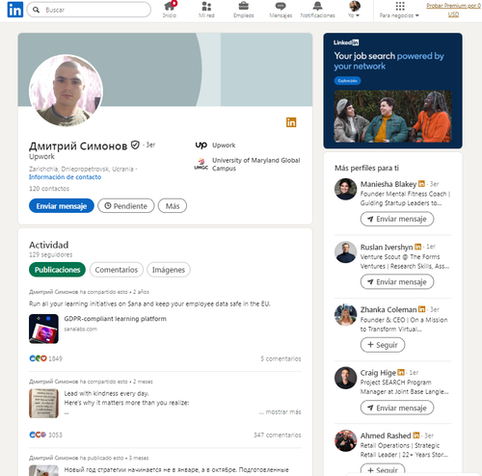Click Explore jobs button in ad

coord(347,81)
